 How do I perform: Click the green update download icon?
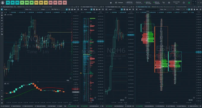[189, 3]
